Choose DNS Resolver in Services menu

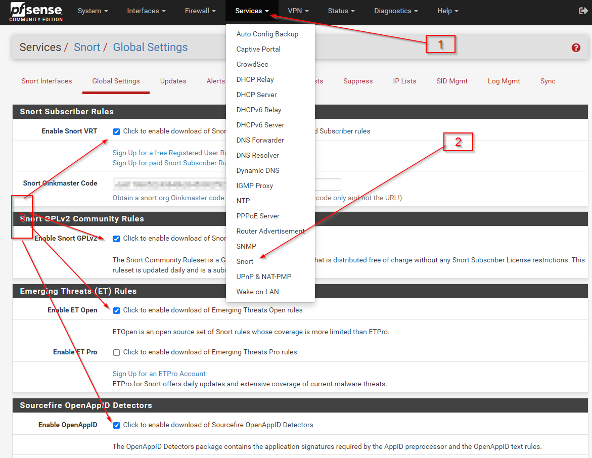click(x=257, y=155)
